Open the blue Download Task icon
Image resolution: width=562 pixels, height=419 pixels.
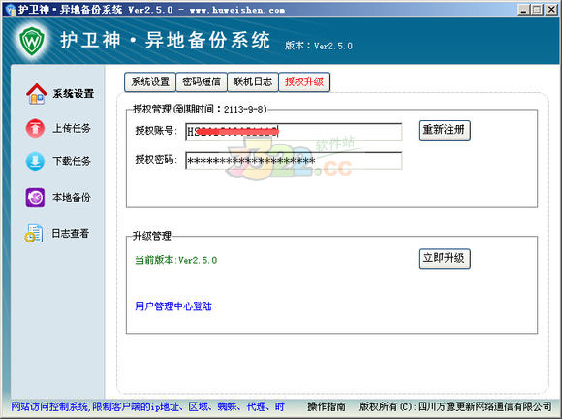point(35,161)
